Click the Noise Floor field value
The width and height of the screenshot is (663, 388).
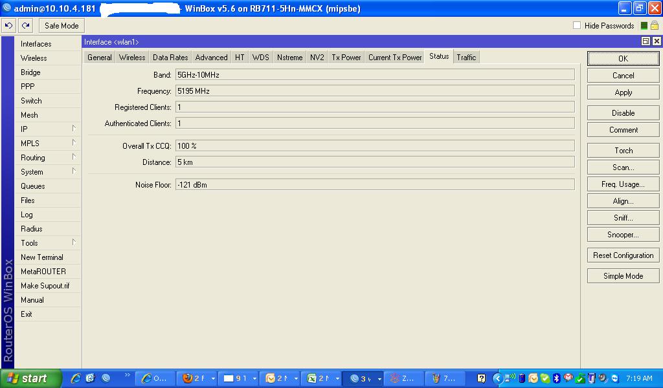[375, 184]
